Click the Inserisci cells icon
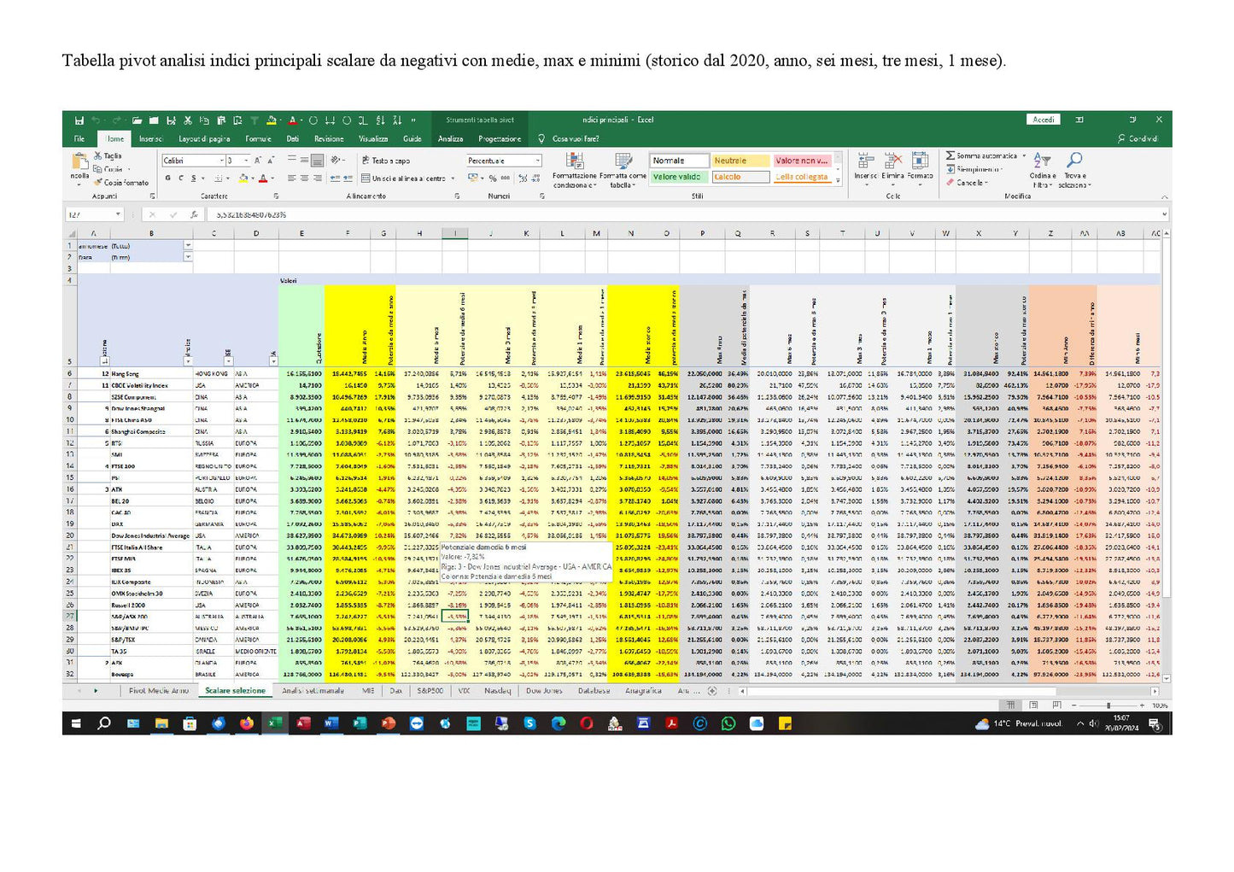 866,161
